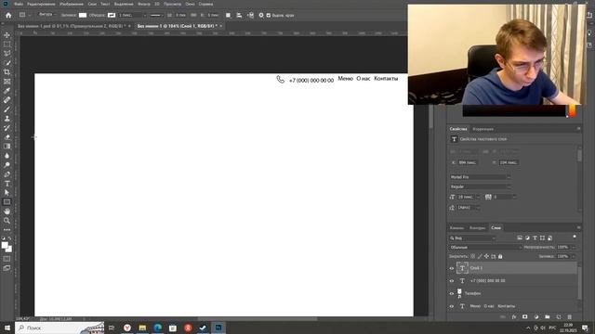Click the Windows Start button

[x=7, y=328]
